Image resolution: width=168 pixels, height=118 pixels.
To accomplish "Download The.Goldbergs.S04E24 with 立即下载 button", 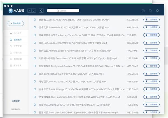I will pos(151,89).
